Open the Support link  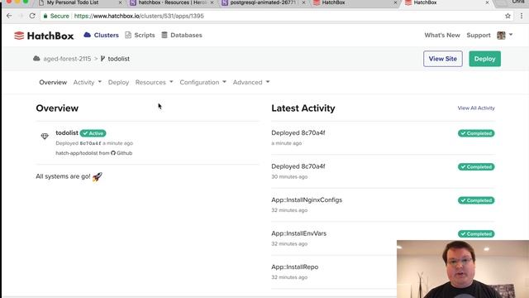click(x=479, y=35)
